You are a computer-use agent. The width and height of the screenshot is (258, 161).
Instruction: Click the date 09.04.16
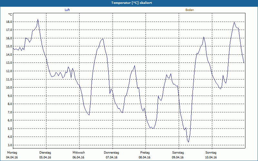click(178, 157)
